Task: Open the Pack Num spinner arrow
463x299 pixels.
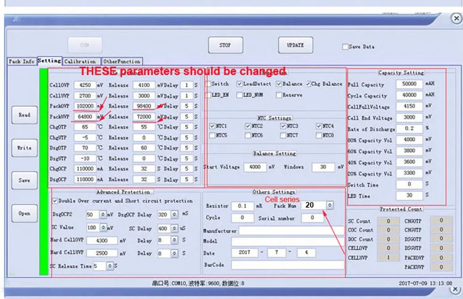Action: (x=330, y=204)
